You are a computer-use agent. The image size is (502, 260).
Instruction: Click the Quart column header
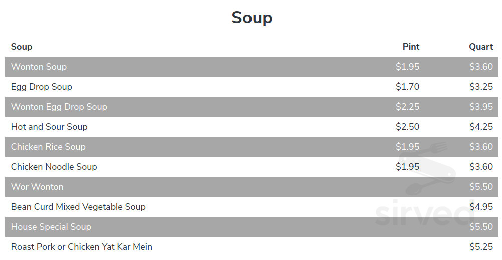481,47
